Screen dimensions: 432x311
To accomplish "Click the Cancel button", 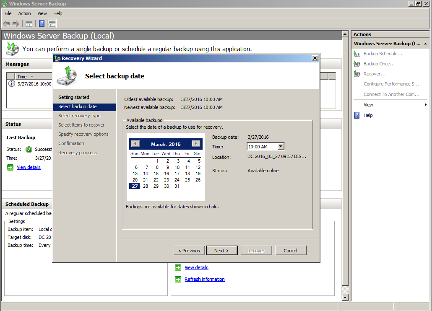I will tap(291, 251).
